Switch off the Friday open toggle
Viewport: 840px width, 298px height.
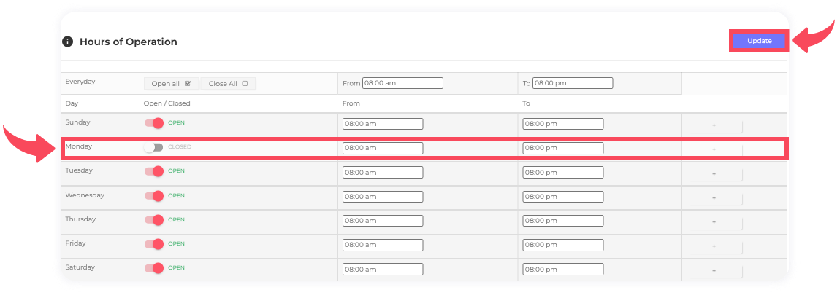coord(154,244)
